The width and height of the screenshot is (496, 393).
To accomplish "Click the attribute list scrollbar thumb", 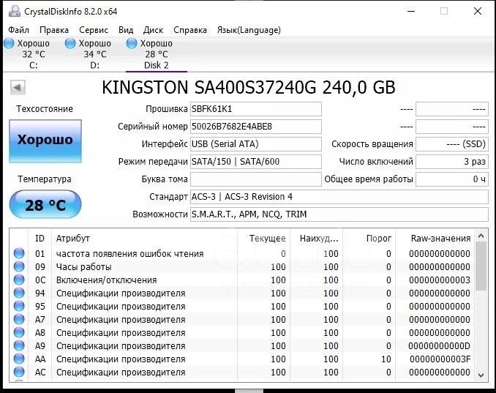I will click(x=481, y=266).
